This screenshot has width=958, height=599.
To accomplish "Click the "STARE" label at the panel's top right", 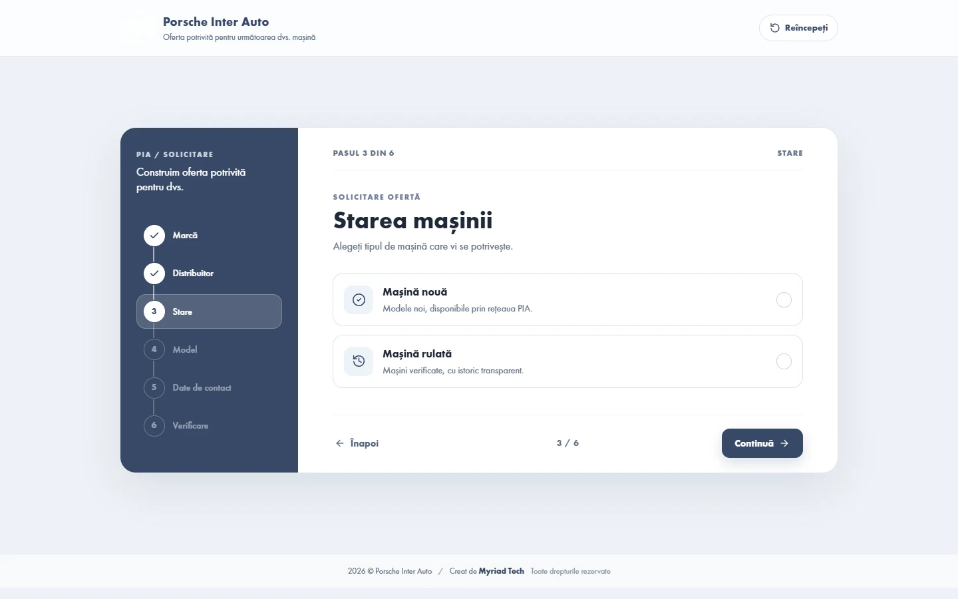I will (790, 153).
